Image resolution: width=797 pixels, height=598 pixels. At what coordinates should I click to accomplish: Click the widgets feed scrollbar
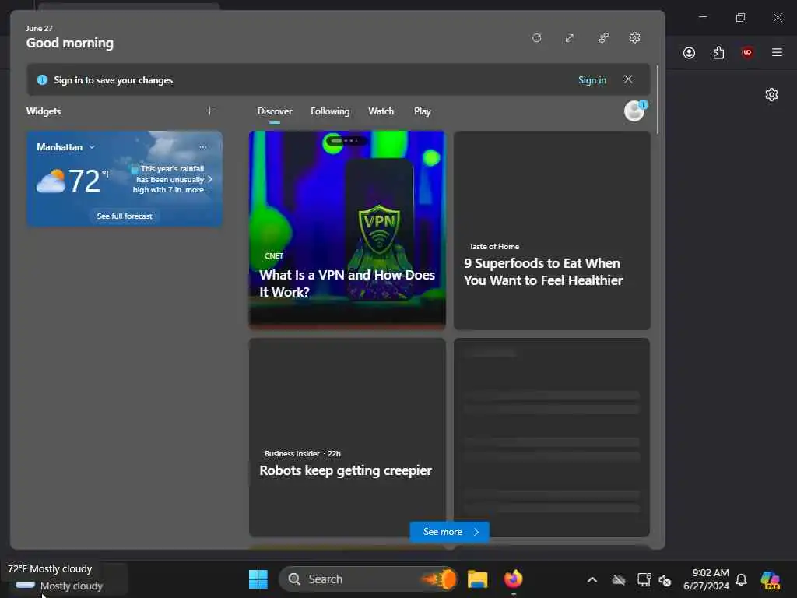(x=658, y=100)
